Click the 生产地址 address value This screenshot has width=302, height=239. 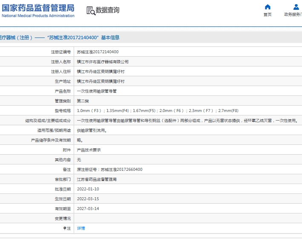[101, 81]
